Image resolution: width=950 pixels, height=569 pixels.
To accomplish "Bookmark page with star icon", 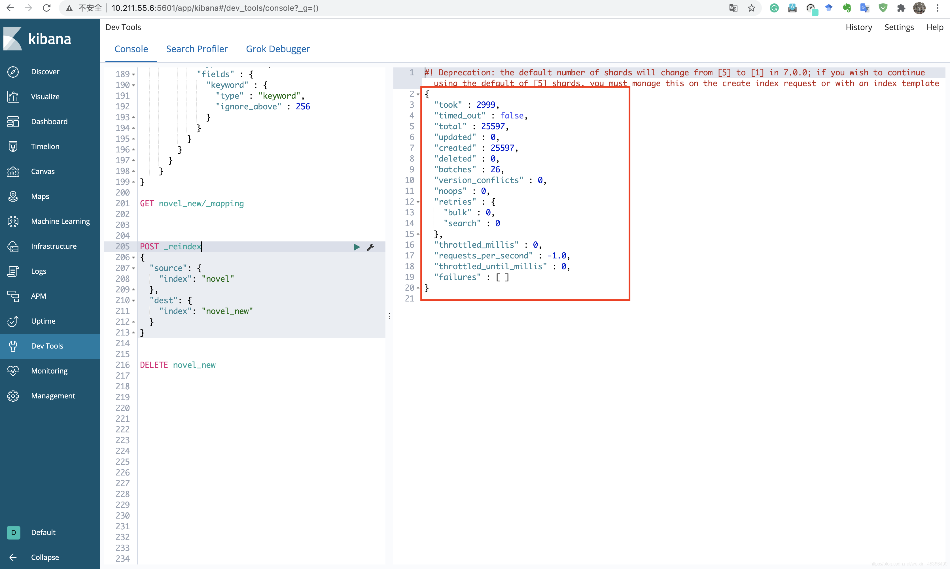I will tap(751, 8).
